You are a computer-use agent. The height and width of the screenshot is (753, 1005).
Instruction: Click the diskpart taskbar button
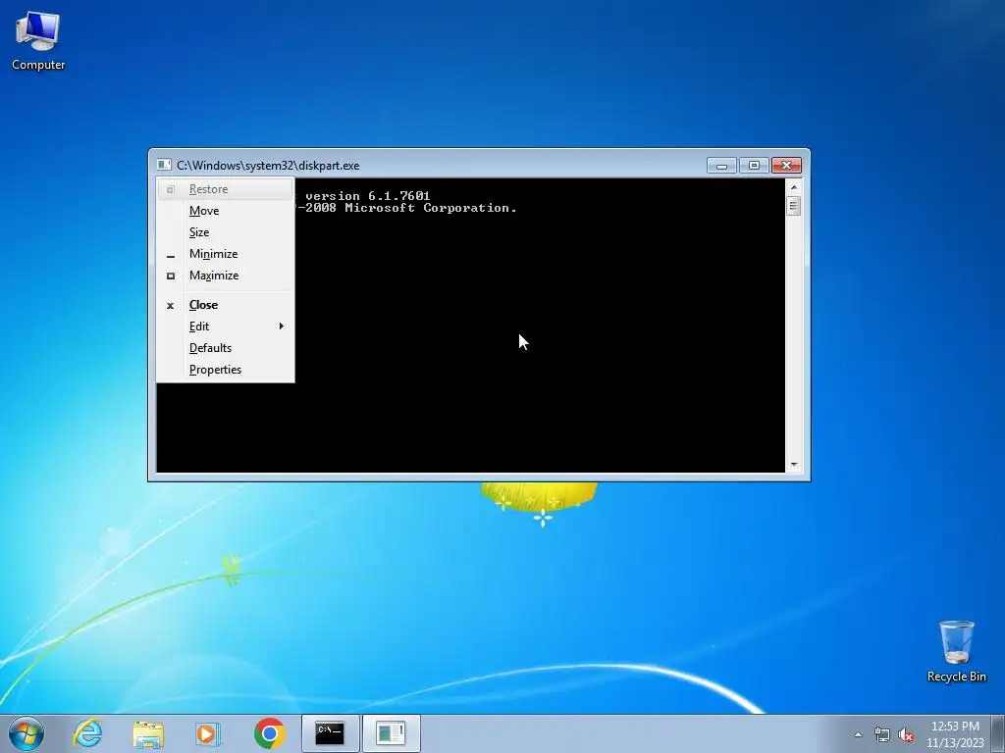pos(391,733)
